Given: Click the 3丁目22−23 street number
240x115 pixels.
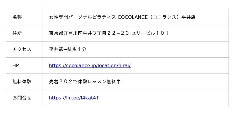Looking at the screenshot, I should 111,33.
